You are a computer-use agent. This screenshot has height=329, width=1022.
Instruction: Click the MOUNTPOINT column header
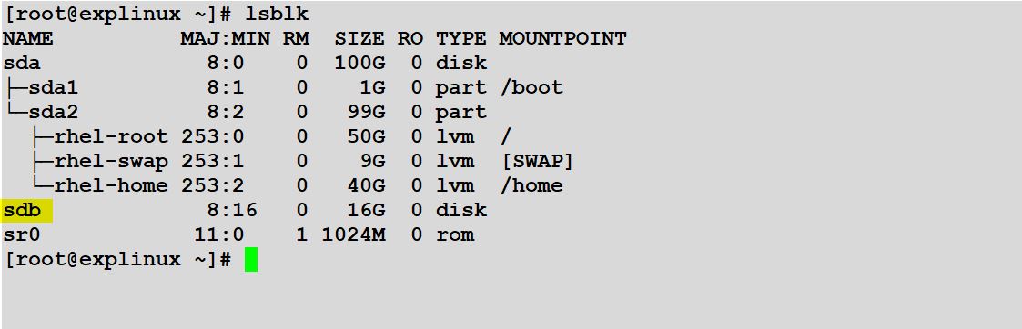pos(562,38)
